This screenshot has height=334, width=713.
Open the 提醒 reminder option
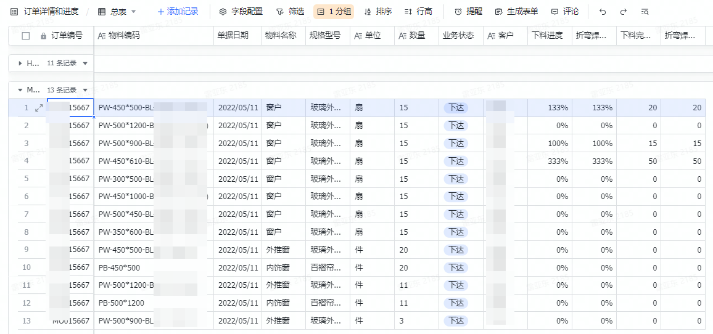click(x=468, y=12)
